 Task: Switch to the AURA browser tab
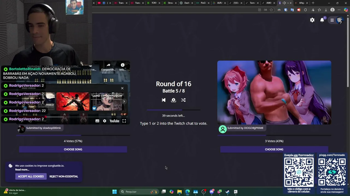[220, 3]
